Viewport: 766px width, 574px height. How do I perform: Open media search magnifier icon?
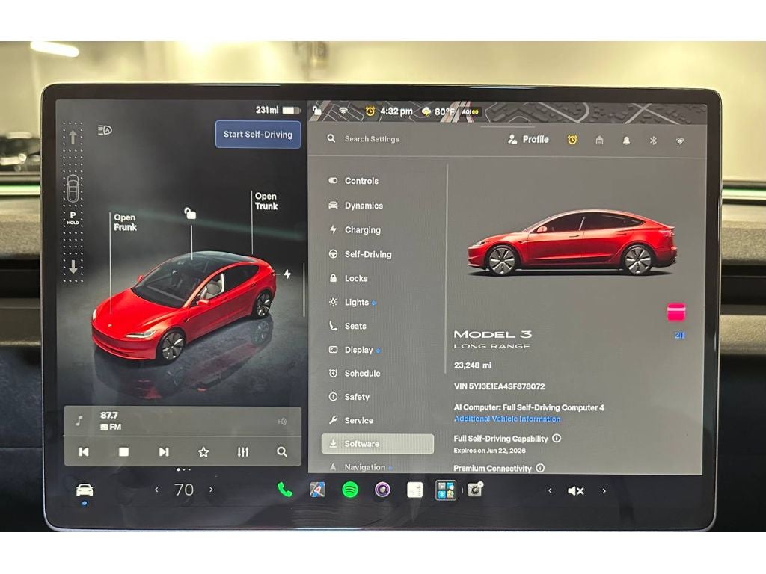[282, 452]
